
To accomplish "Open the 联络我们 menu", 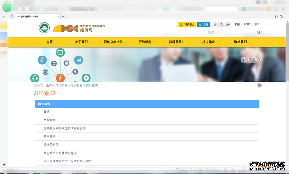I will click(240, 42).
